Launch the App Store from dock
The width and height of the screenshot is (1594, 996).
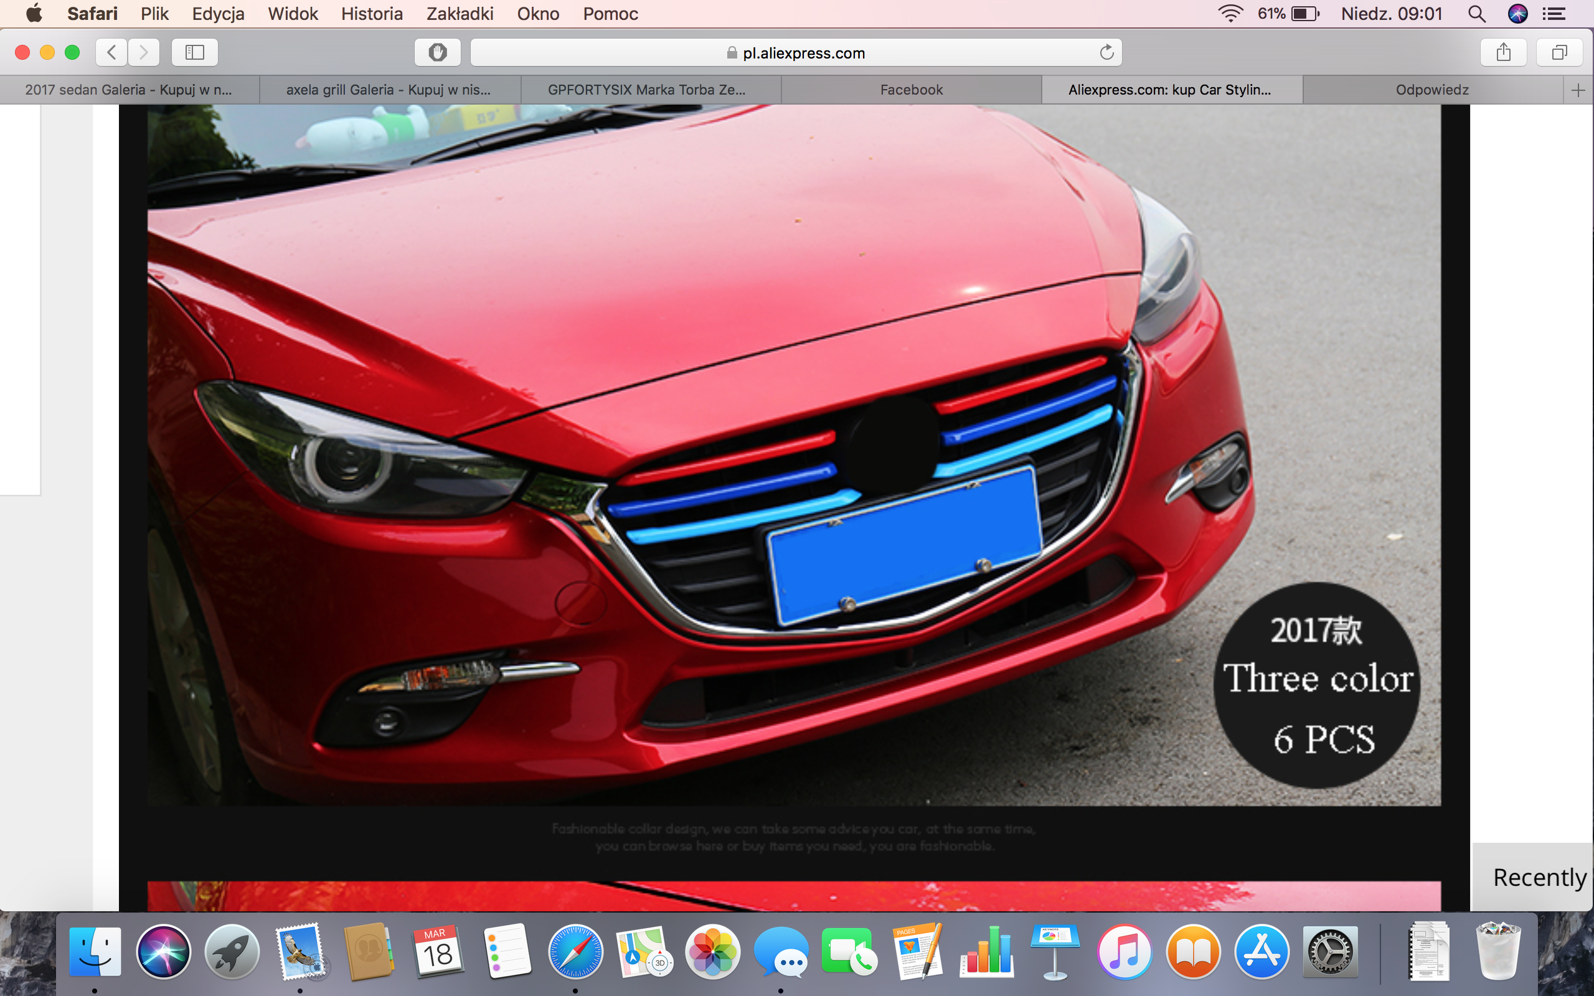click(x=1262, y=952)
